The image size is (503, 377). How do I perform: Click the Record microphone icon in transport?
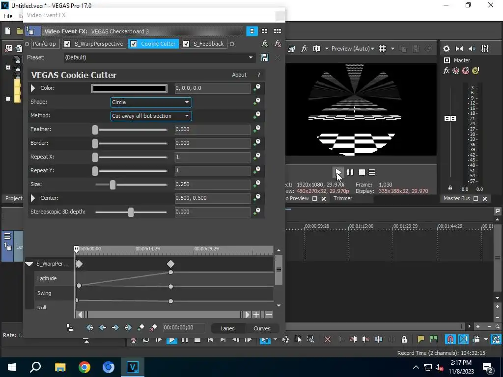134,340
